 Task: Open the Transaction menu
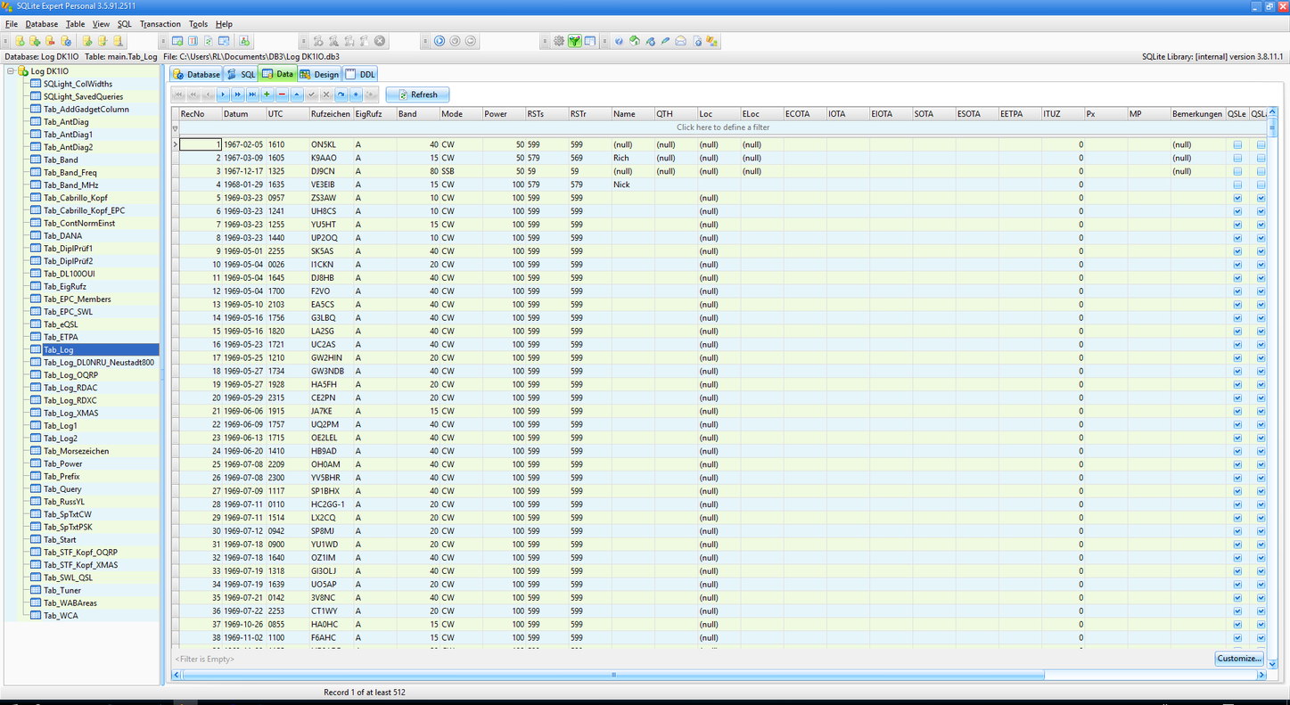pyautogui.click(x=160, y=24)
